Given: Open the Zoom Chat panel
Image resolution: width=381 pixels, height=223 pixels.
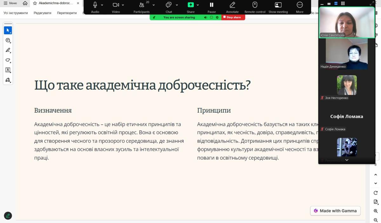Looking at the screenshot, I should coord(169,5).
